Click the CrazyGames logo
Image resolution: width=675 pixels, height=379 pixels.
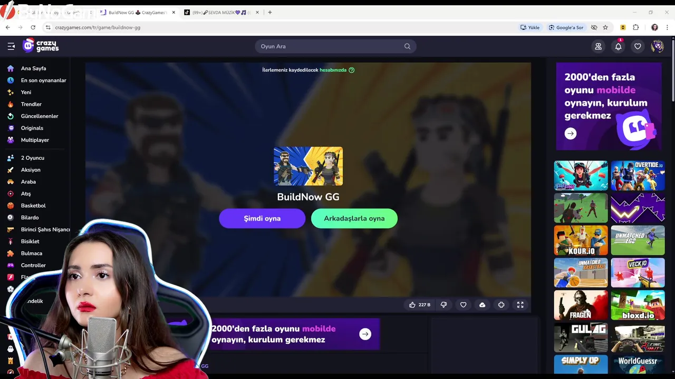pyautogui.click(x=41, y=46)
